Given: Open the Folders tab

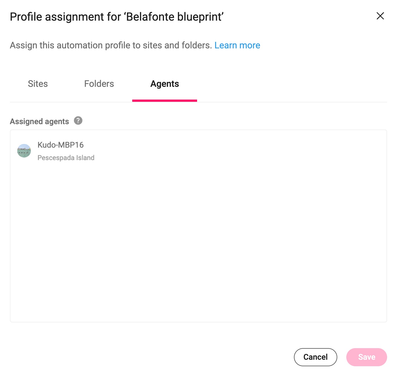Looking at the screenshot, I should coord(99,84).
